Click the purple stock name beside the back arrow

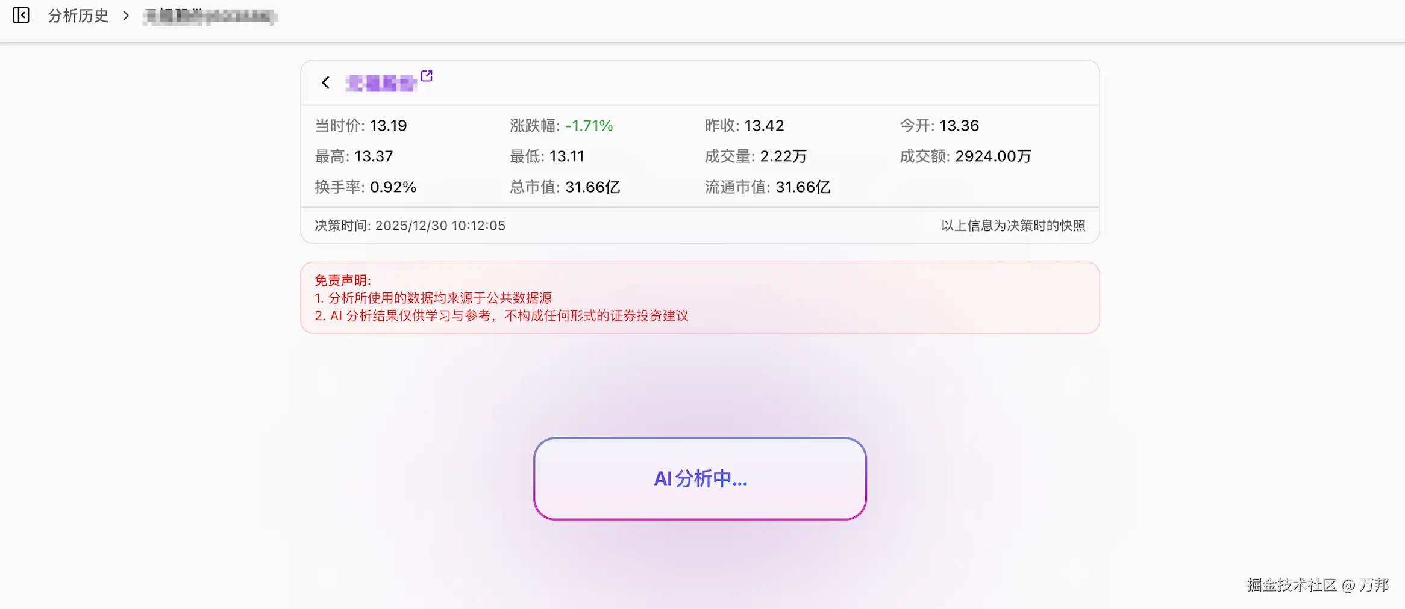[x=381, y=83]
